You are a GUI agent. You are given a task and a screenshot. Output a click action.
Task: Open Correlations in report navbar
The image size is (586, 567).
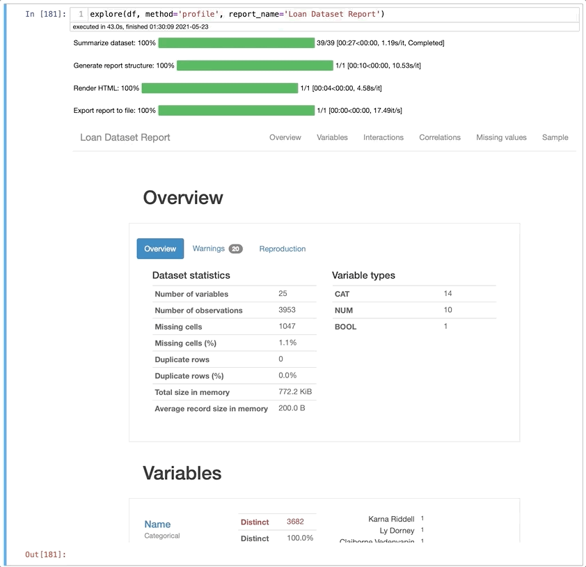point(440,137)
